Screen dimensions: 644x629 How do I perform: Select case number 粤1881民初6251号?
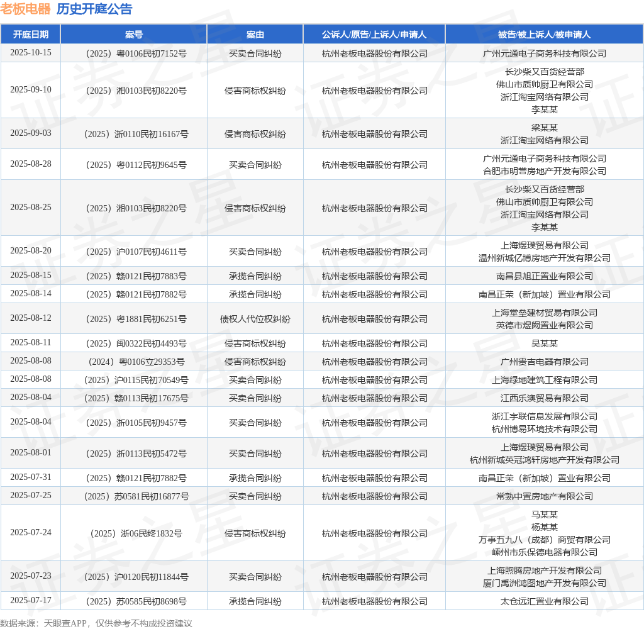coord(136,319)
